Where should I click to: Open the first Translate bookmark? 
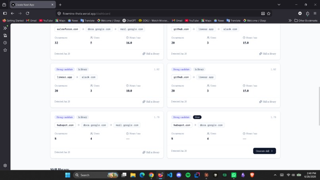pyautogui.click(x=88, y=20)
